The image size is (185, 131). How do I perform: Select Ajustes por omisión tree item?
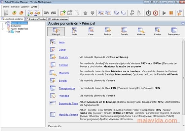(x=19, y=23)
